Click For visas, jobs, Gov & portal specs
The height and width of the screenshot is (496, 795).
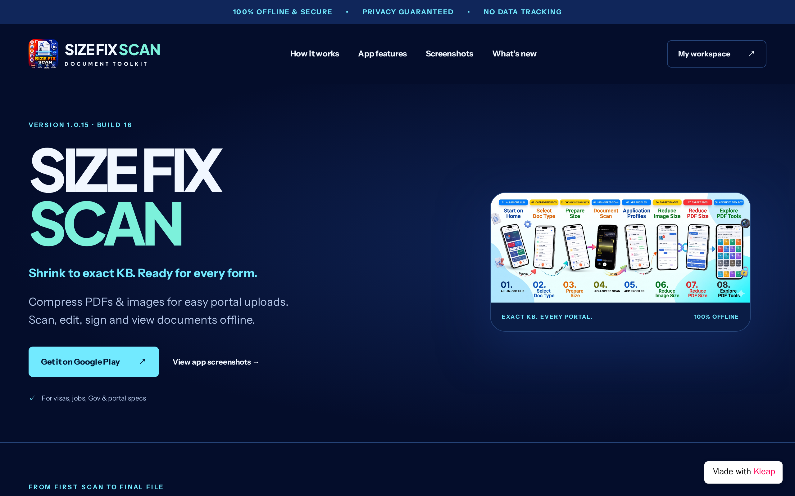point(93,398)
